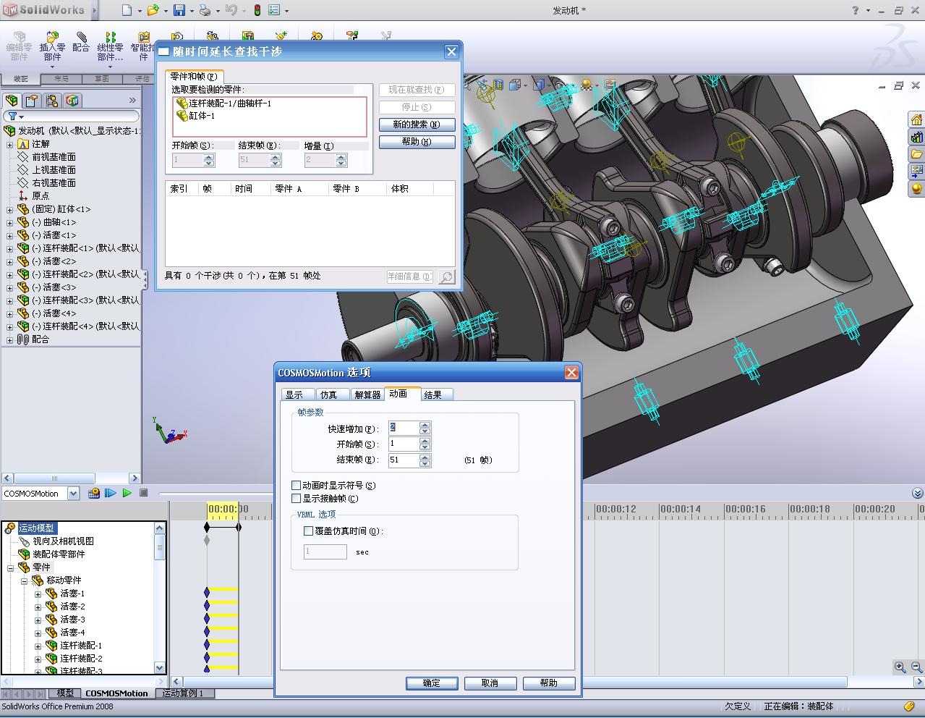Click 帮助 in the COSMOSMotion options dialog
The image size is (925, 718).
(549, 683)
